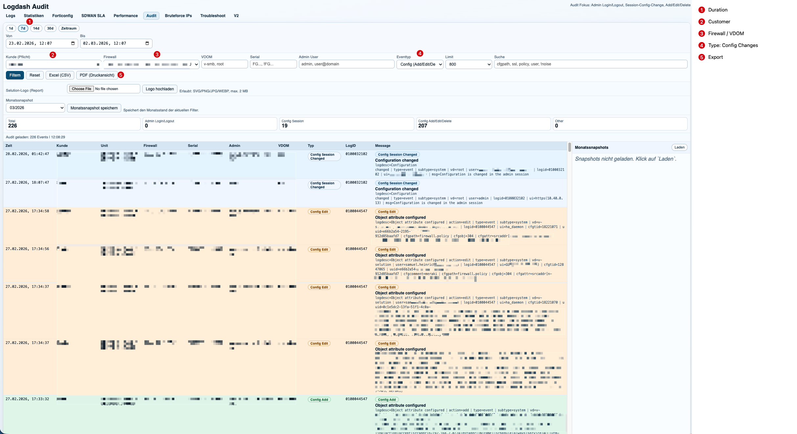
Task: Open calendar picker in Von date field
Action: pos(73,43)
